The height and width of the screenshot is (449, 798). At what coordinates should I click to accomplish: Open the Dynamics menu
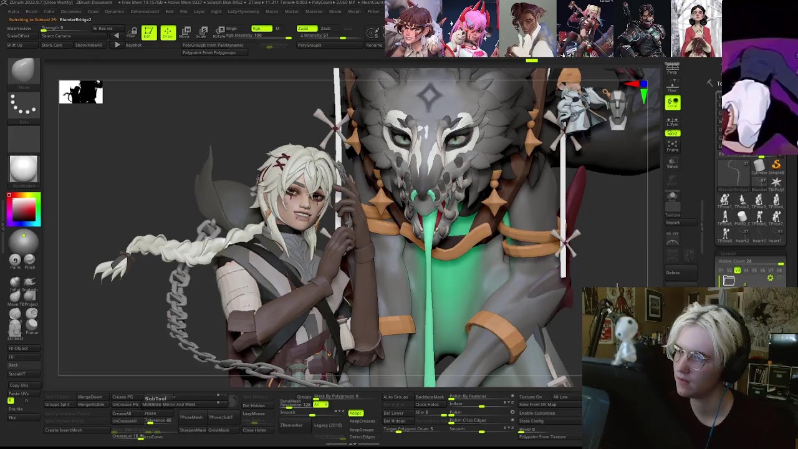[x=114, y=11]
